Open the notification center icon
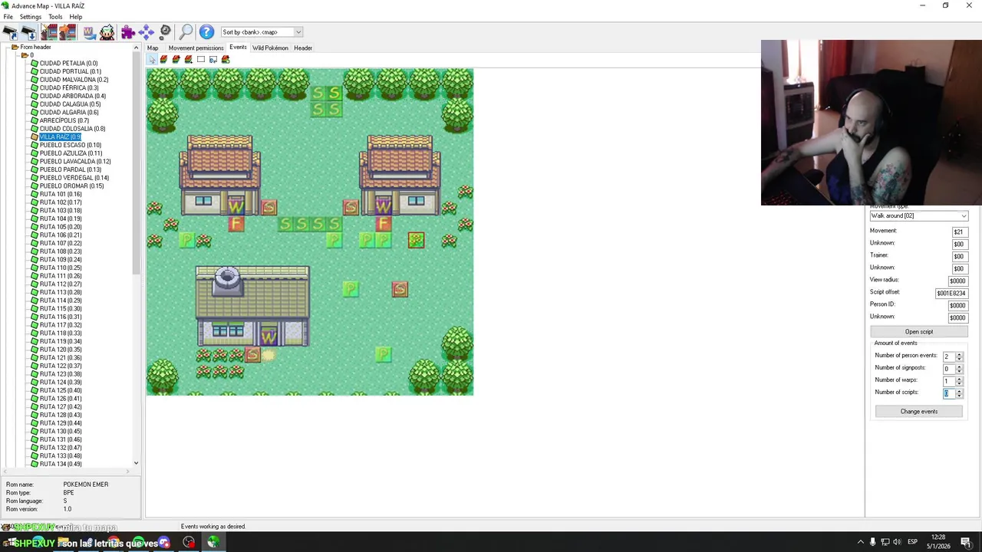The width and height of the screenshot is (982, 552). (967, 542)
